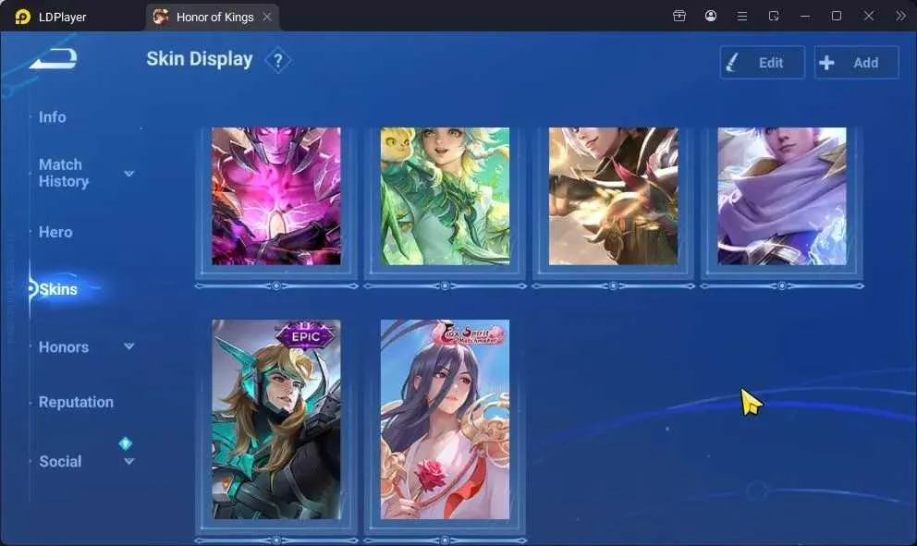Click the LDPlayer multi-window icon in title bar
Viewport: 917px width, 546px height.
(774, 17)
